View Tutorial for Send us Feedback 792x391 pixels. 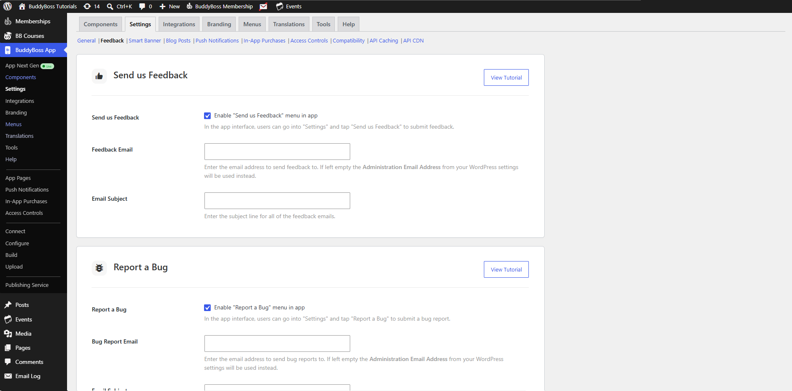(506, 77)
